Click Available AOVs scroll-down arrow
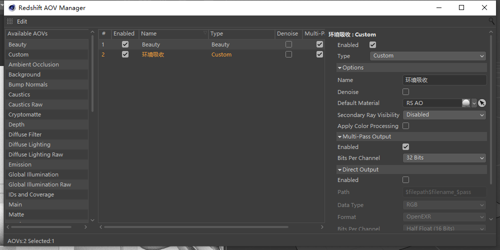Viewport: 500px width, 250px height. (92, 220)
